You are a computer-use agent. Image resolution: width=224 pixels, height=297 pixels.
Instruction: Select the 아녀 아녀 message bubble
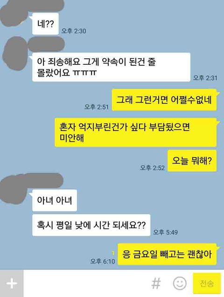[x=55, y=200]
